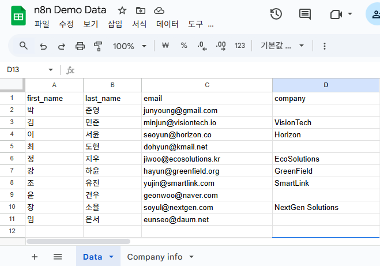Show hidden menus via the ellipsis
This screenshot has height=266, width=380.
click(211, 25)
